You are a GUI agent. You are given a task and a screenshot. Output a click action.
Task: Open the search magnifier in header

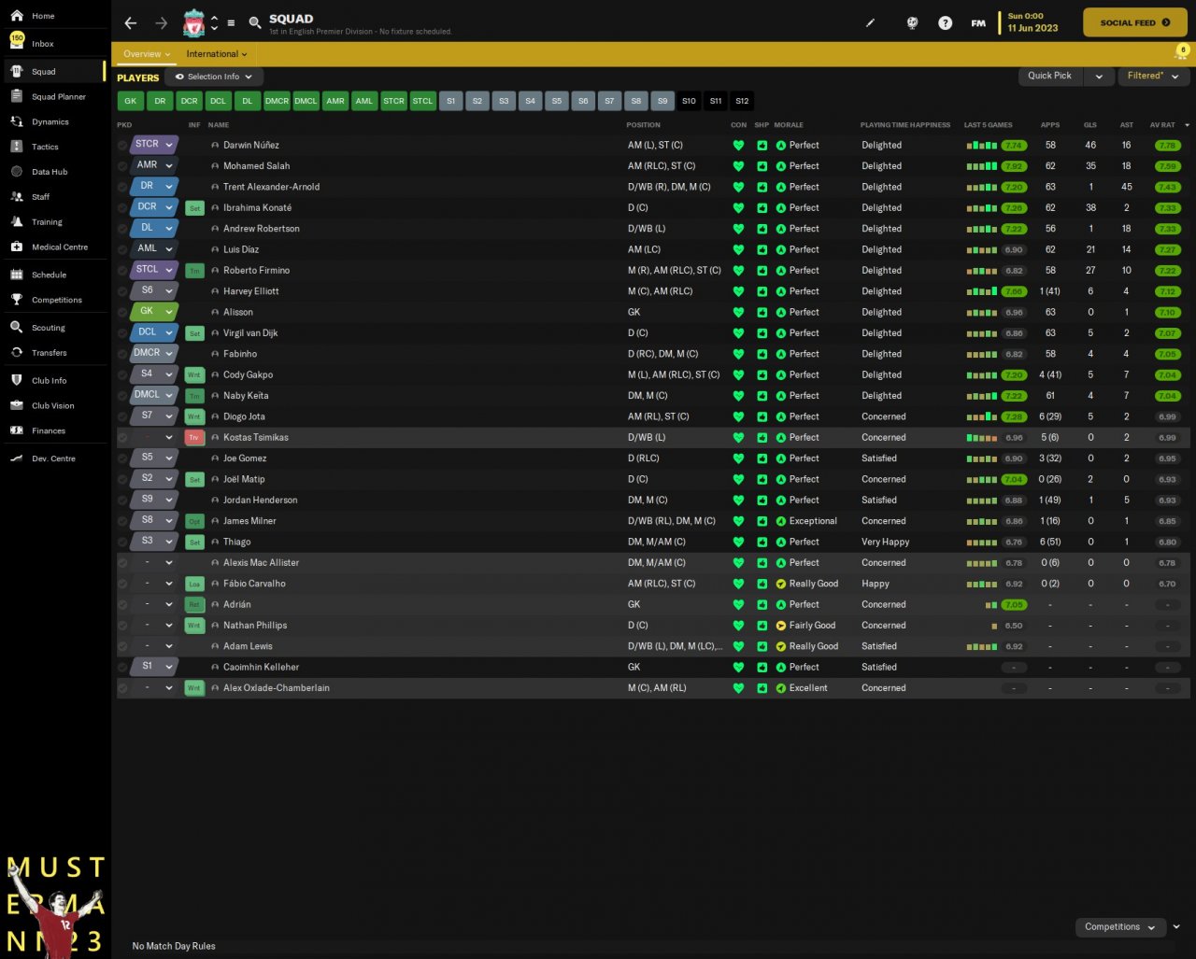click(255, 22)
